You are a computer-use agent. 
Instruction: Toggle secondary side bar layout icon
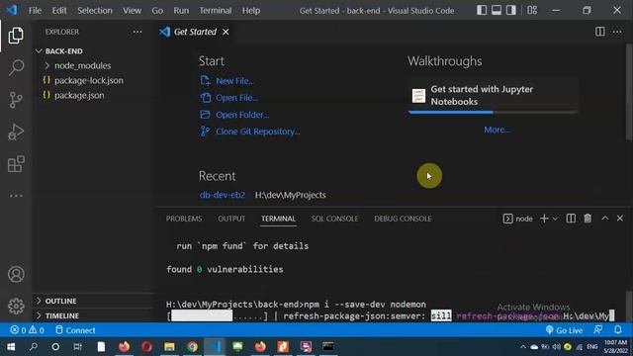click(510, 10)
